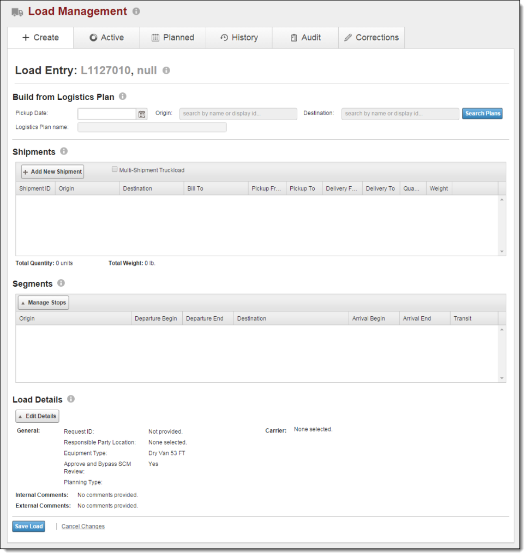The height and width of the screenshot is (556, 527).
Task: Click Add New Shipment button
Action: [x=52, y=171]
